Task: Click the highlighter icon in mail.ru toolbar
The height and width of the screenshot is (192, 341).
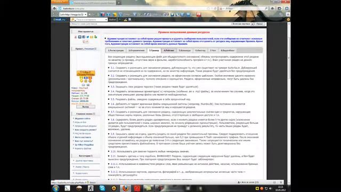Action: [125, 20]
